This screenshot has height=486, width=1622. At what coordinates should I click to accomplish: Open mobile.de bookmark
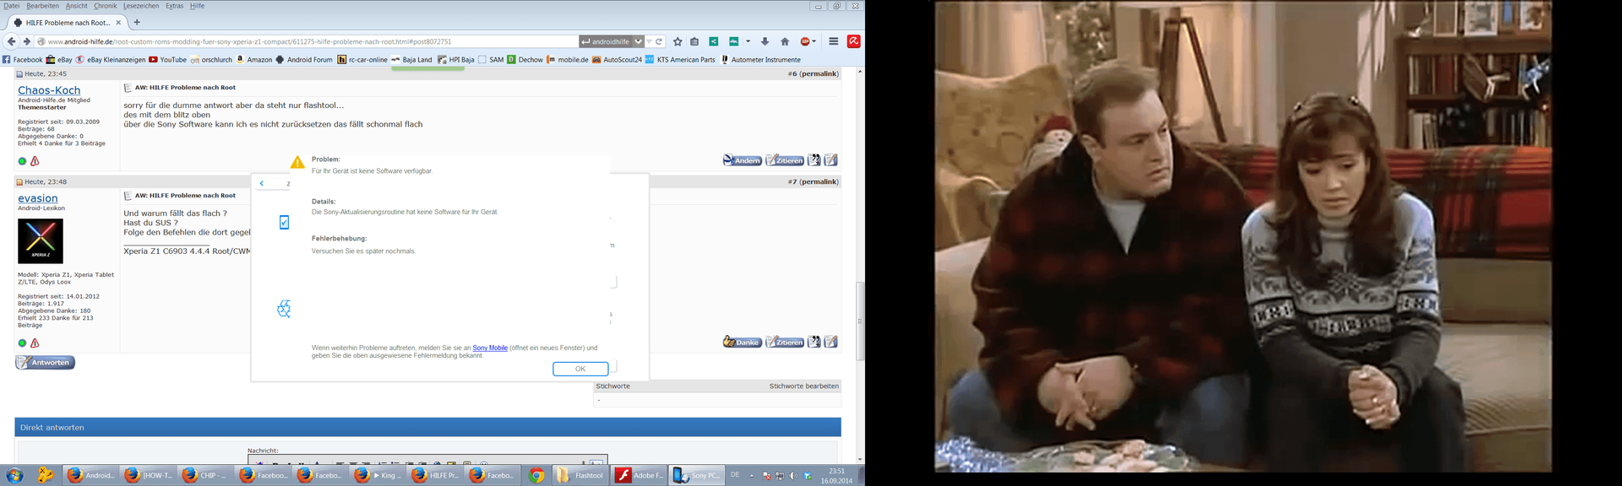coord(568,60)
